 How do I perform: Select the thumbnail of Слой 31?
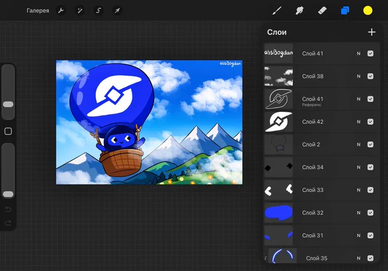click(278, 236)
